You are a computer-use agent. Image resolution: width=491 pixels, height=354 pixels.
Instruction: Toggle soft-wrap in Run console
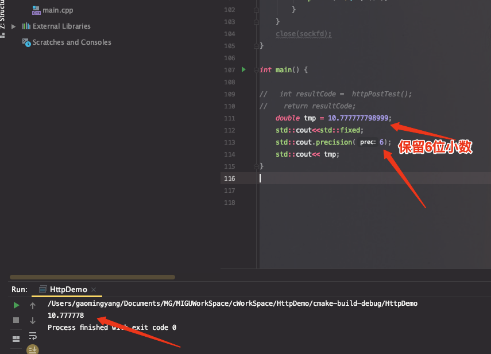point(33,336)
